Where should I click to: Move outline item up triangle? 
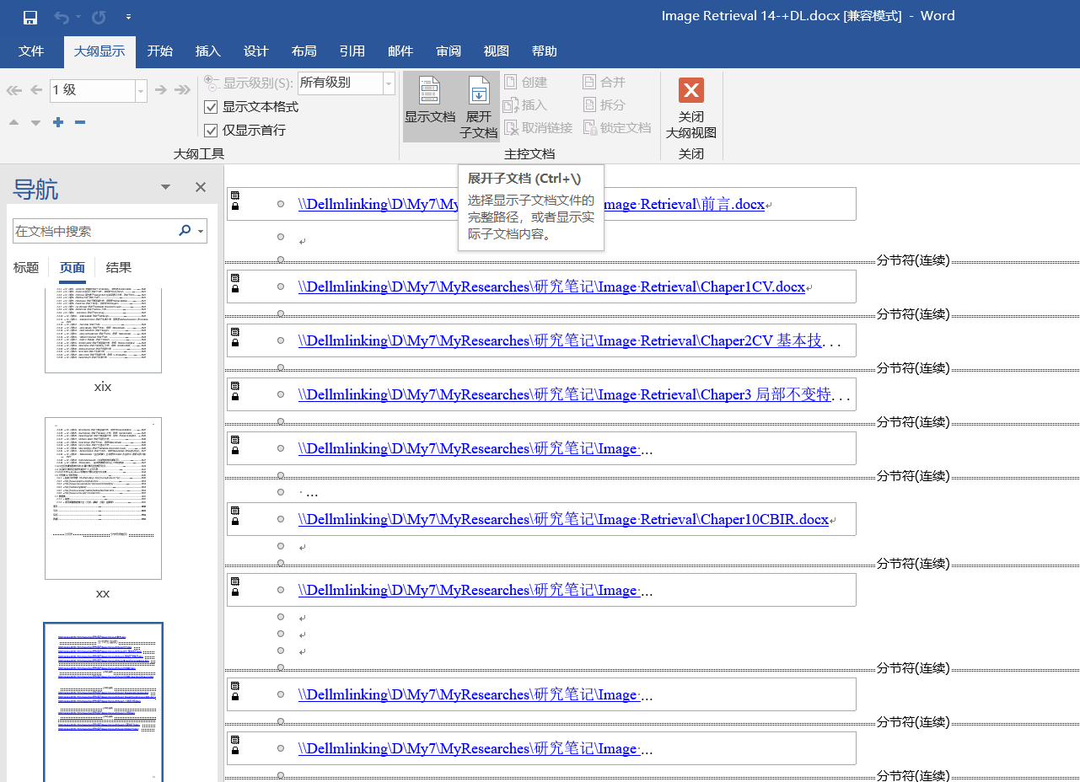13,123
